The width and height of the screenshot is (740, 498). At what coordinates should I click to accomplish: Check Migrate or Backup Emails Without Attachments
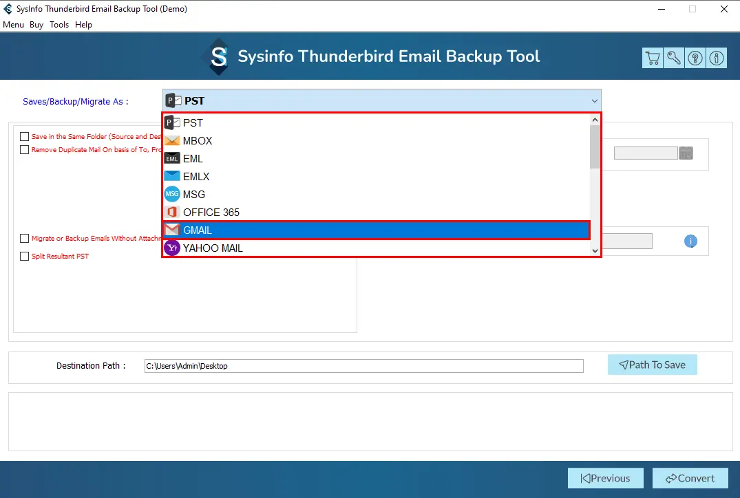25,239
